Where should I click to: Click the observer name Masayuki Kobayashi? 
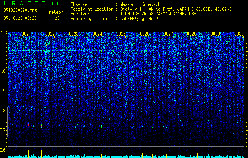tap(142, 4)
